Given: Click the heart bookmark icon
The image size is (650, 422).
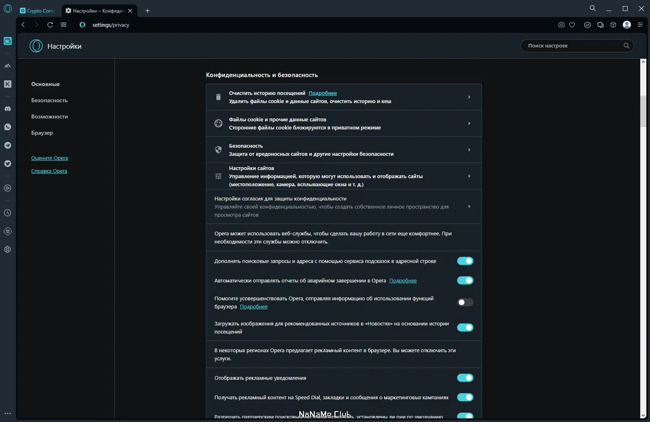Looking at the screenshot, I should coord(572,25).
